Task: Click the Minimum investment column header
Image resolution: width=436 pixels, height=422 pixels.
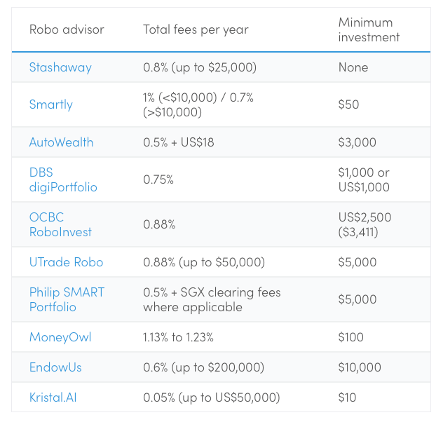Action: pos(369,29)
